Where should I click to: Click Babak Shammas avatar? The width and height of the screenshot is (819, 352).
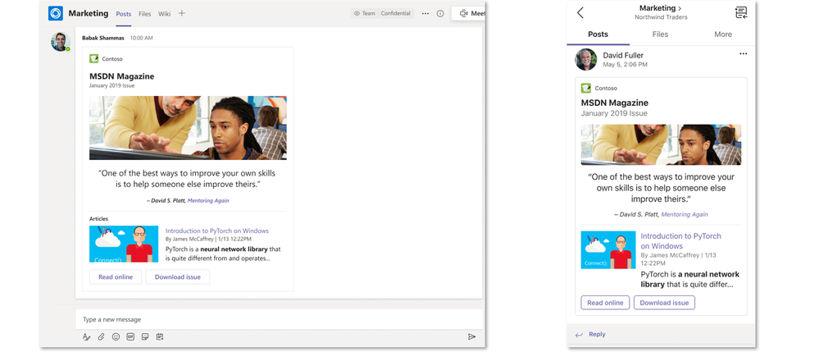point(60,42)
